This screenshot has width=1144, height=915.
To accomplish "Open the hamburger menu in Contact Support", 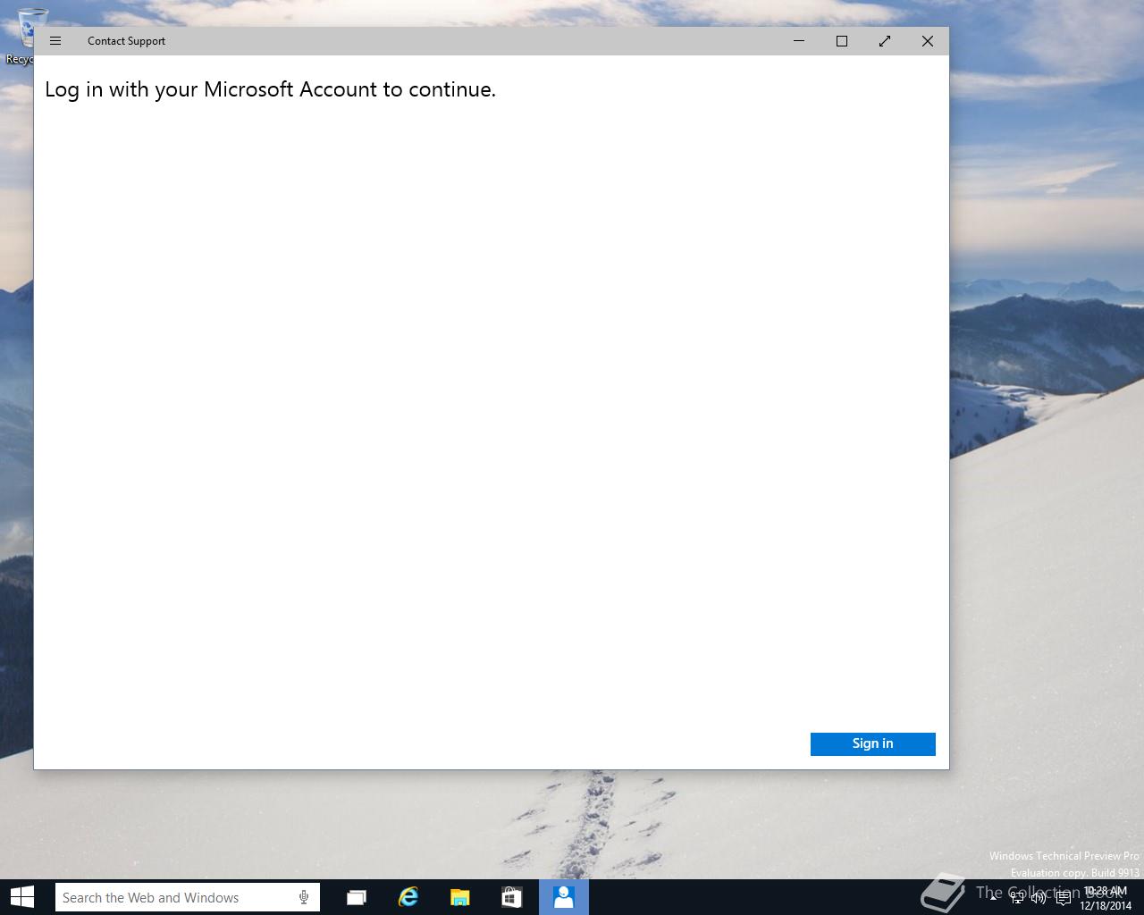I will (55, 41).
